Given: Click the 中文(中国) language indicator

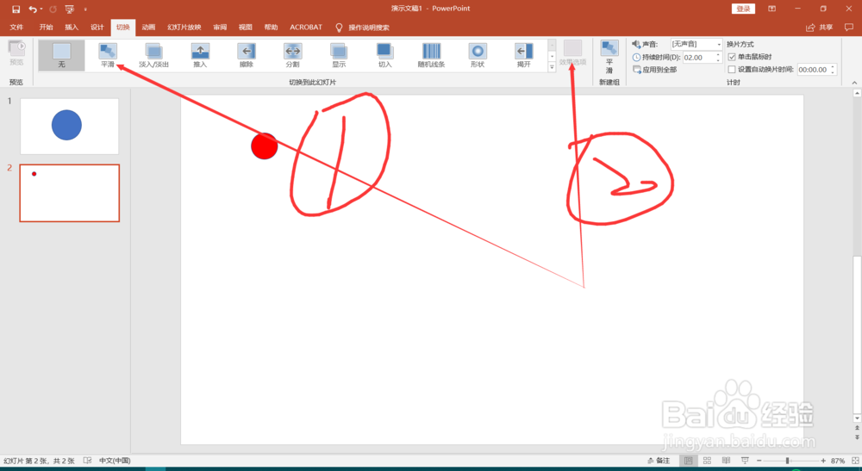Looking at the screenshot, I should (115, 461).
